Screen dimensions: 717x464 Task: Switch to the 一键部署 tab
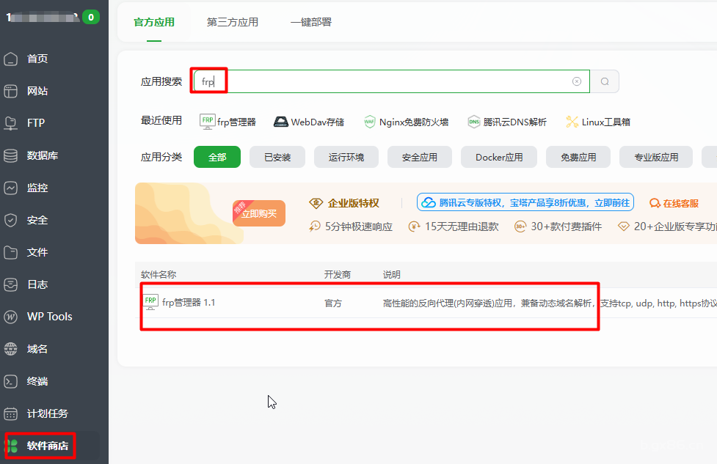click(x=310, y=22)
